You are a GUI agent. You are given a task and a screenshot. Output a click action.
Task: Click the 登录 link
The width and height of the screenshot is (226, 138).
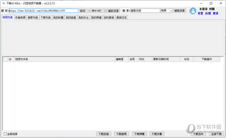(x=215, y=13)
